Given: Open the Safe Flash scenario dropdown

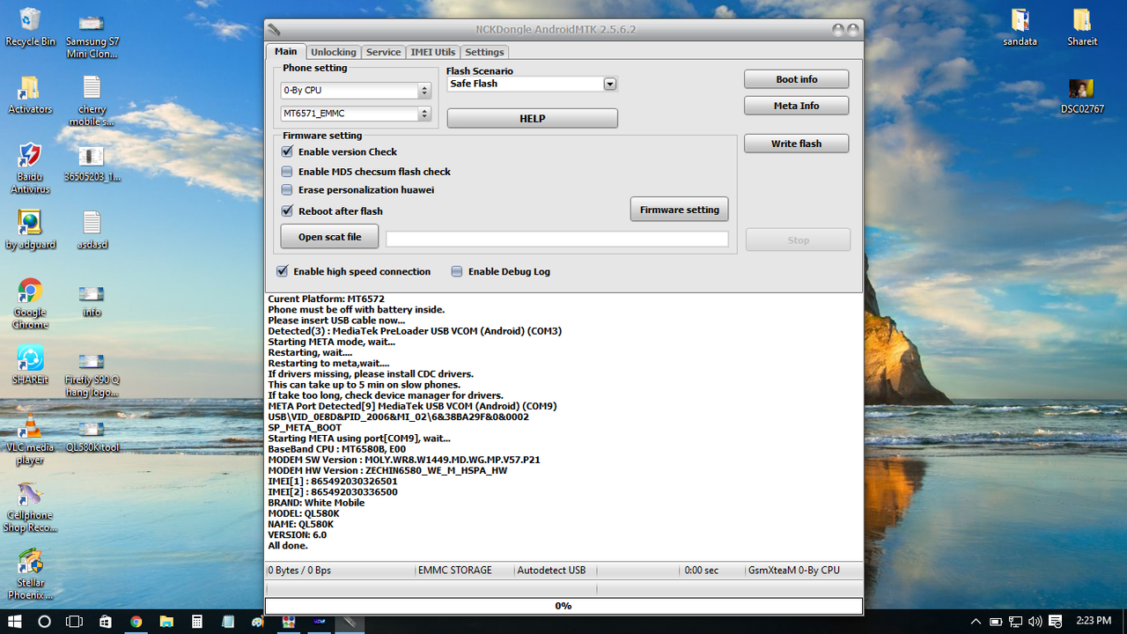Looking at the screenshot, I should [x=609, y=83].
